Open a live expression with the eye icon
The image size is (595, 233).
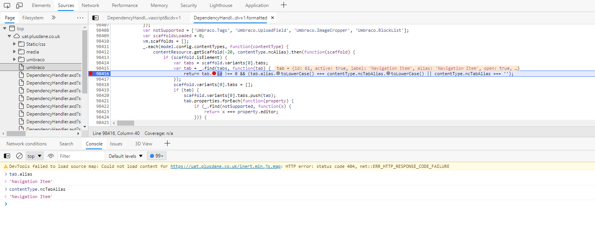click(x=50, y=155)
